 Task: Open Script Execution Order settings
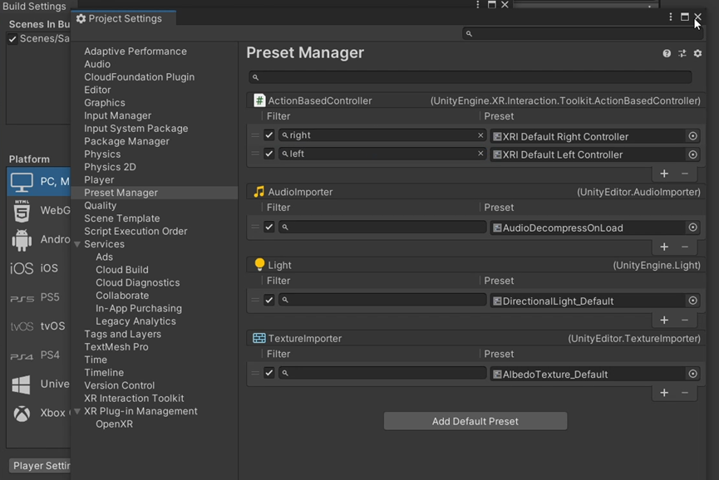pyautogui.click(x=135, y=232)
